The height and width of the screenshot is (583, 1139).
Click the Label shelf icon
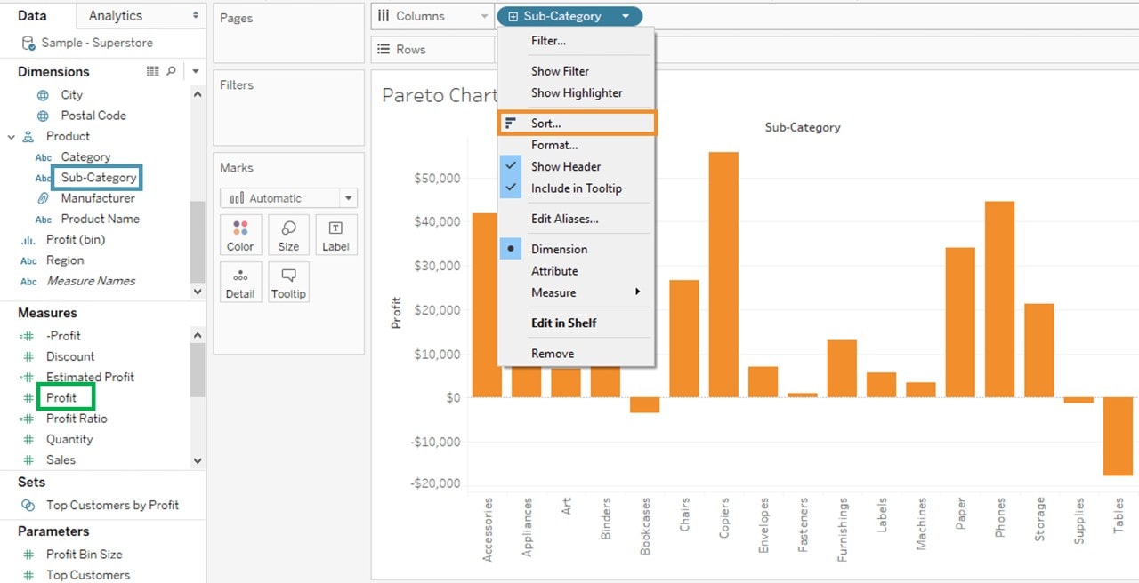[x=336, y=234]
